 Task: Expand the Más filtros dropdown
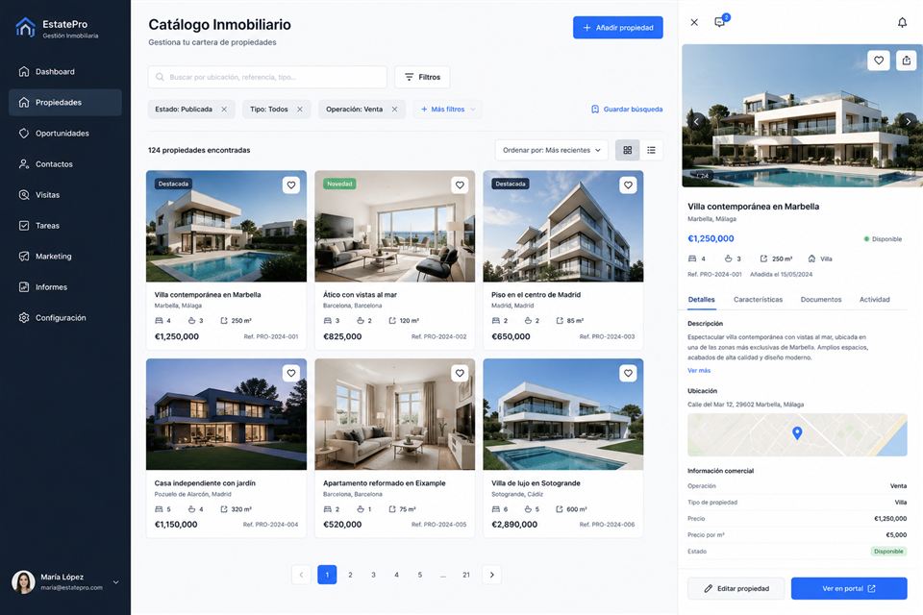447,110
